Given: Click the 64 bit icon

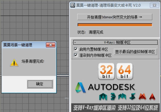Looking at the screenshot, I should point(124,71).
